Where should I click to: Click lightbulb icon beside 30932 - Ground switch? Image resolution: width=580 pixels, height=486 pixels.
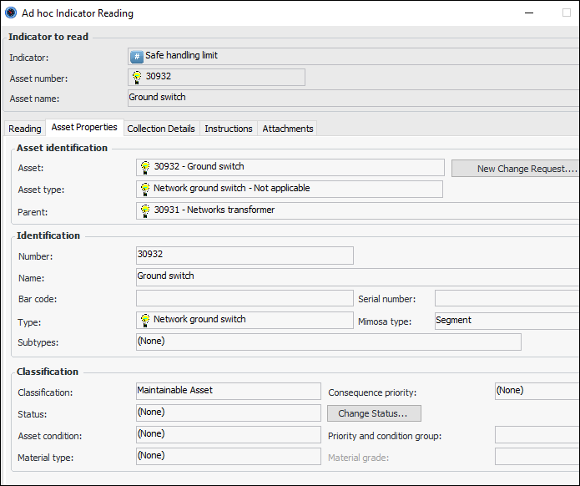(x=145, y=167)
